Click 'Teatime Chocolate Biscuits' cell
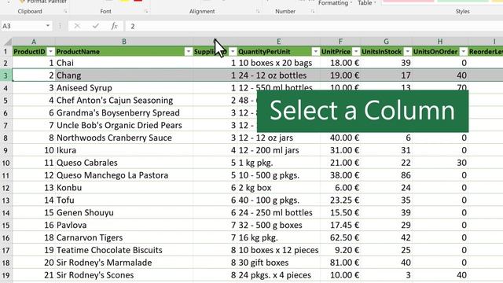 [x=124, y=251]
